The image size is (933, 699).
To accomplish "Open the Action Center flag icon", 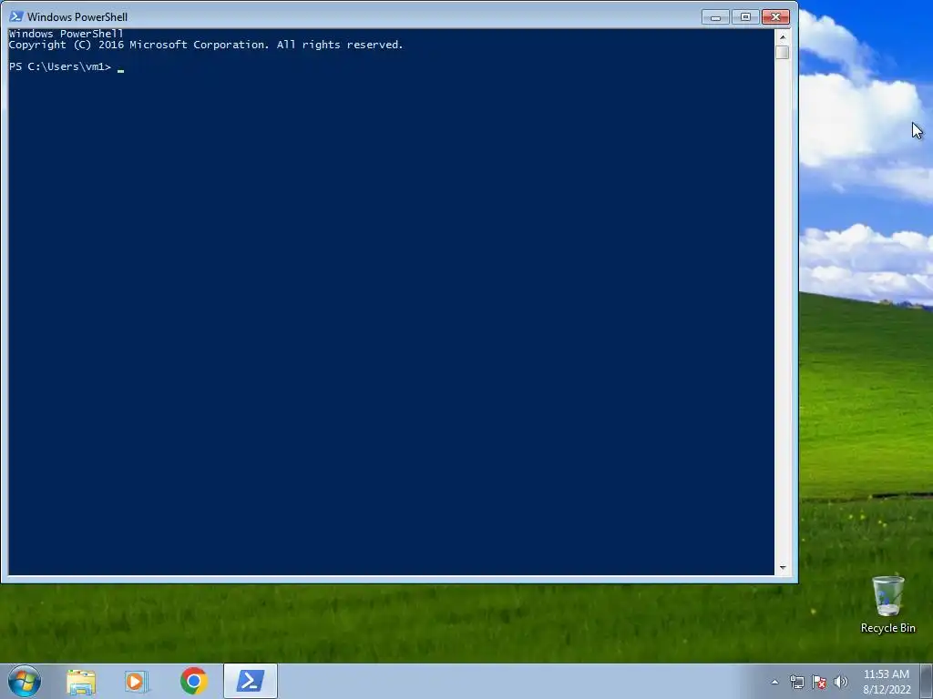I will 819,682.
